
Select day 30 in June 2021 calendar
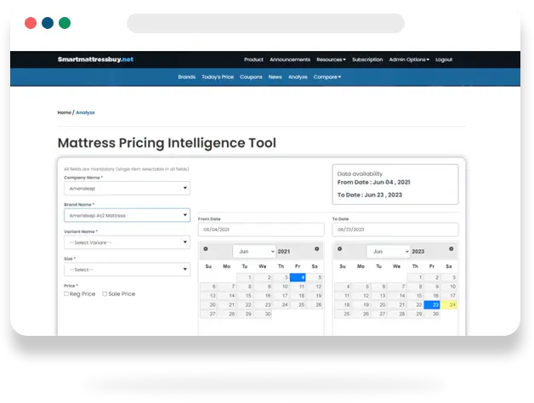264,314
